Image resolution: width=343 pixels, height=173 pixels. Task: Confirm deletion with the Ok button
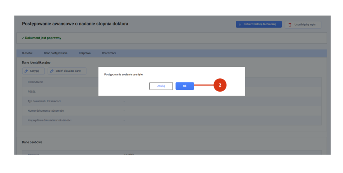tap(185, 86)
